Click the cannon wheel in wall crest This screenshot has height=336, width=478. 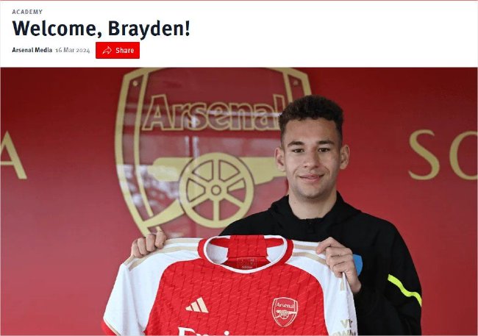click(216, 190)
